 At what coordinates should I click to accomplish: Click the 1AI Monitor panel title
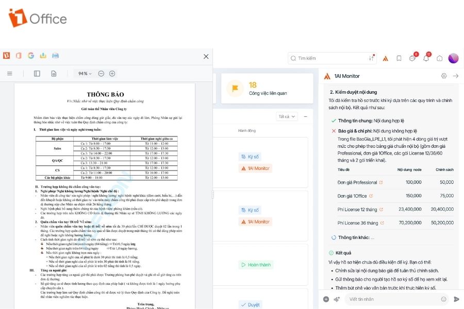(x=347, y=76)
